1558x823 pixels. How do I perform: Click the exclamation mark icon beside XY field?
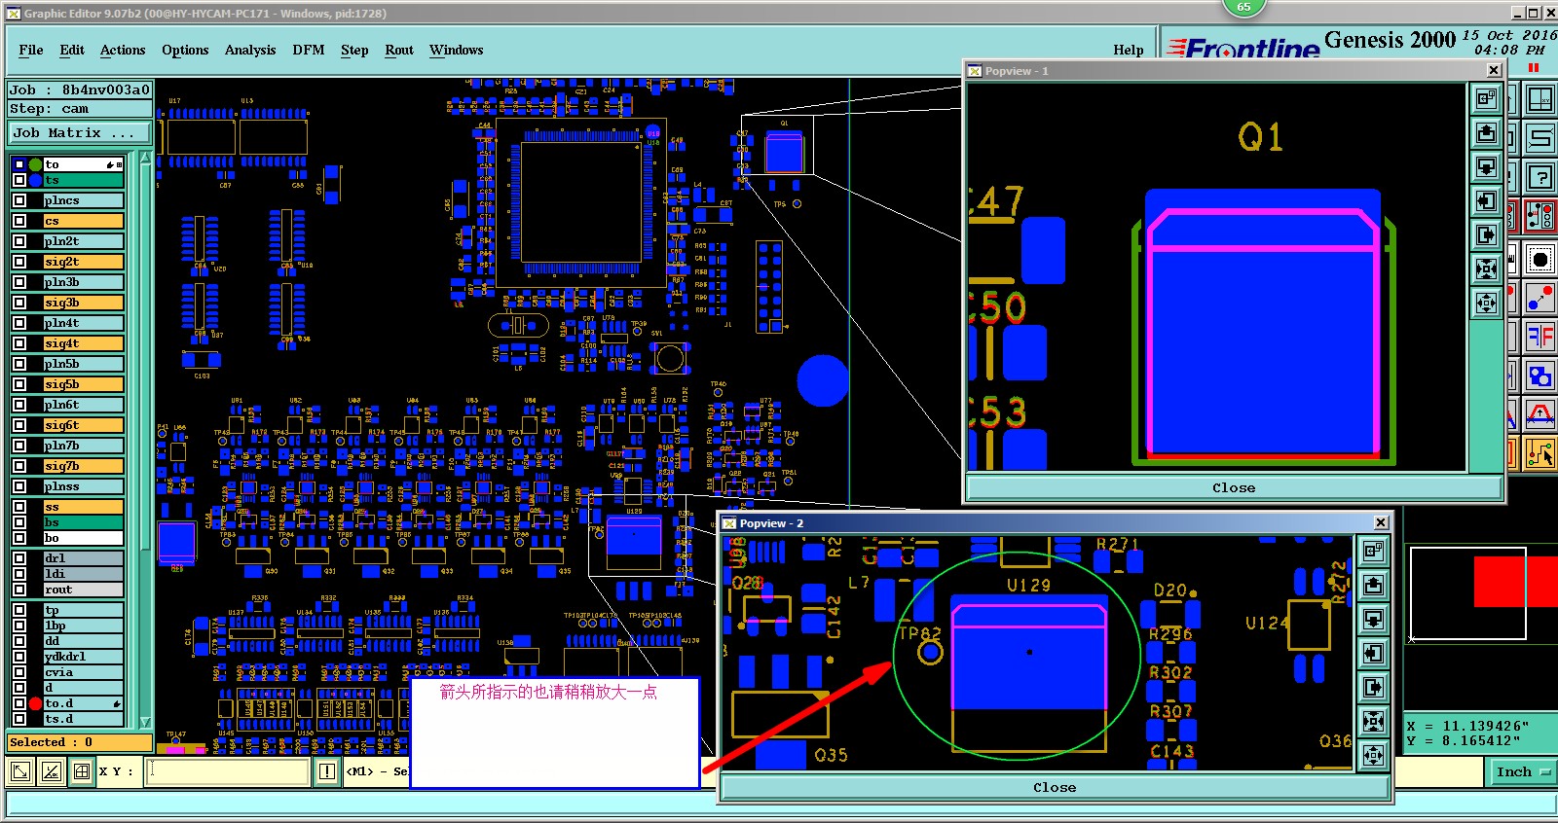coord(327,772)
